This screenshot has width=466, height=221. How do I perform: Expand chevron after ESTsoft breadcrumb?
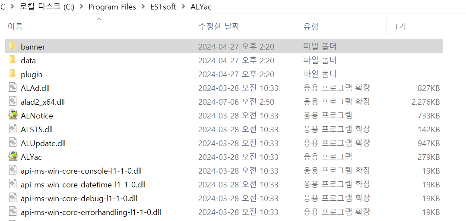pos(184,7)
